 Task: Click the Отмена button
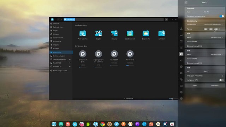195,85
